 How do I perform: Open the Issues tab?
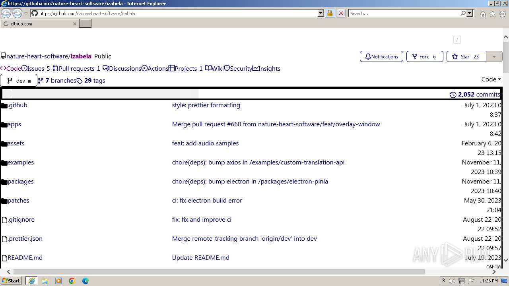point(35,68)
